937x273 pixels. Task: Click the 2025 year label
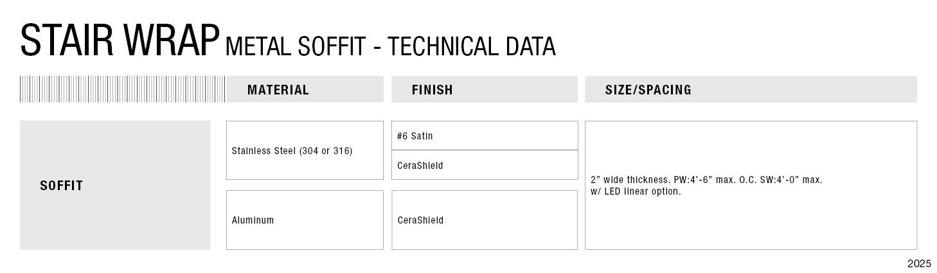click(x=919, y=264)
